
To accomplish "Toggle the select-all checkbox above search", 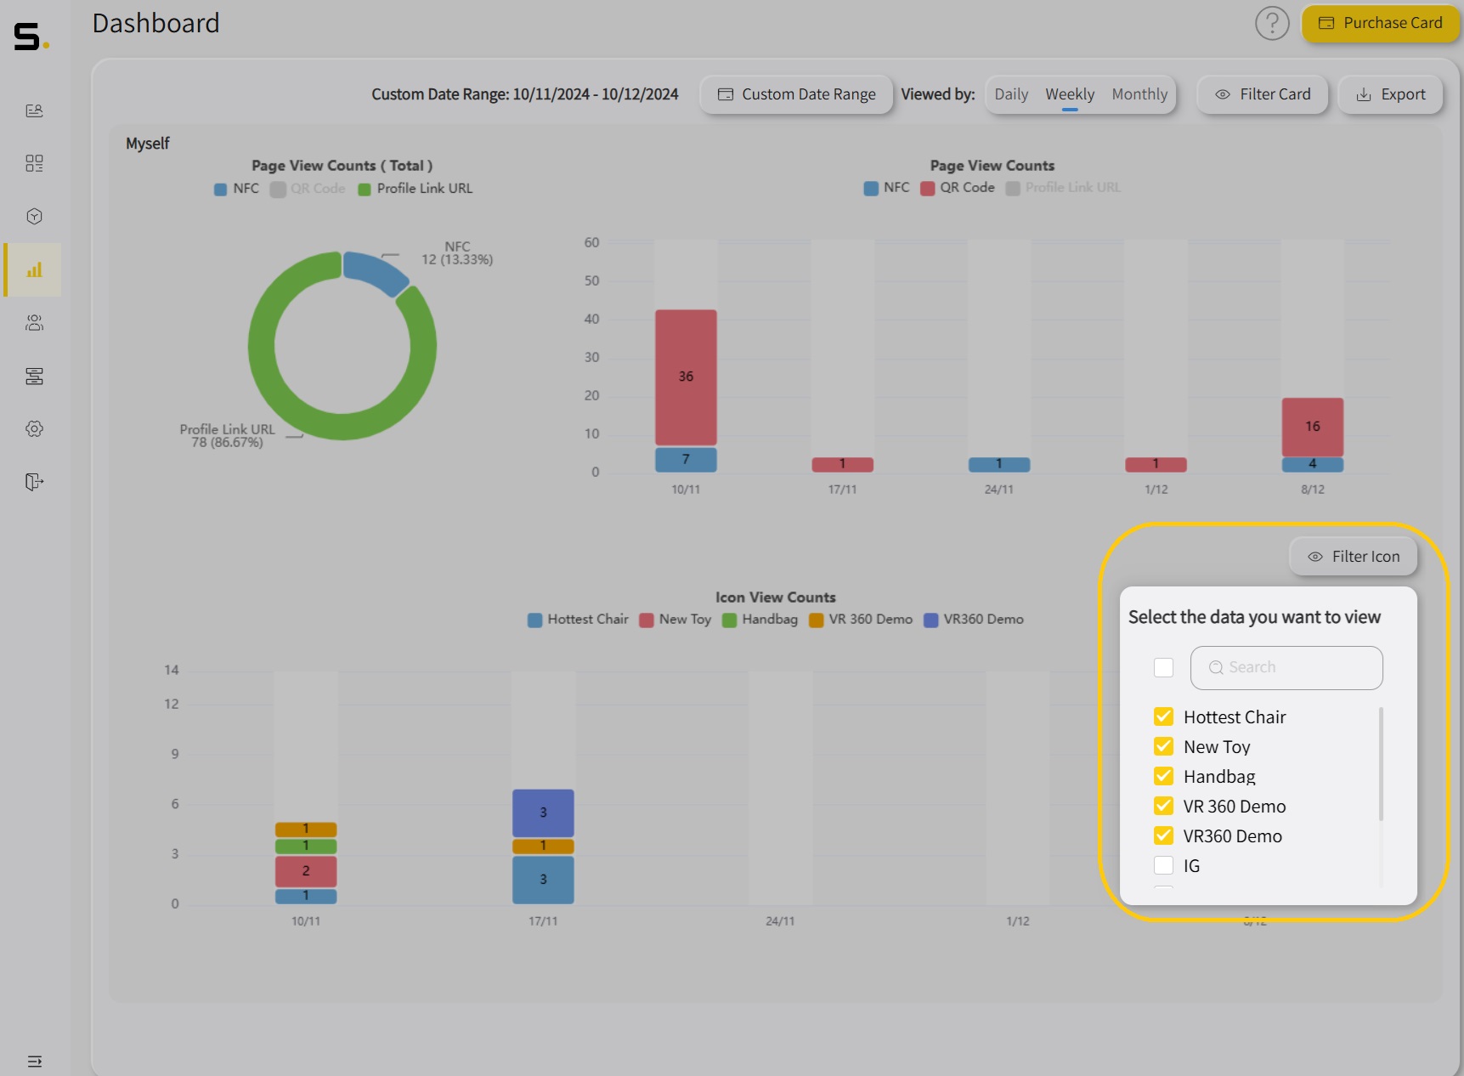I will [x=1163, y=667].
